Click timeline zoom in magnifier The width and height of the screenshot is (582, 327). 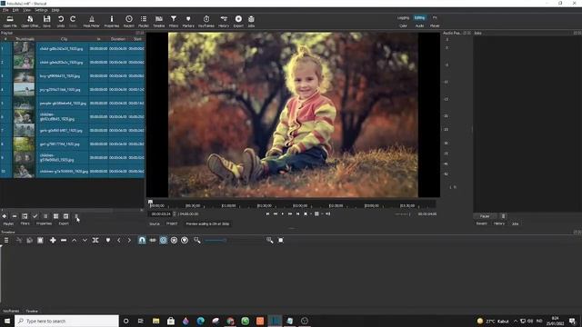tap(269, 240)
